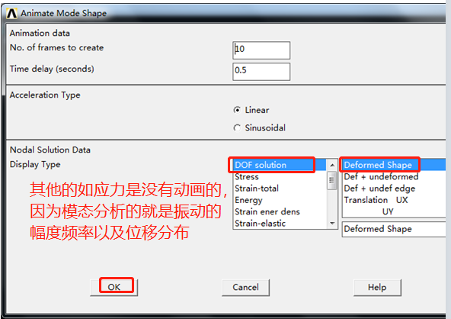
Task: Select Strain-total list entry
Action: tap(280, 188)
